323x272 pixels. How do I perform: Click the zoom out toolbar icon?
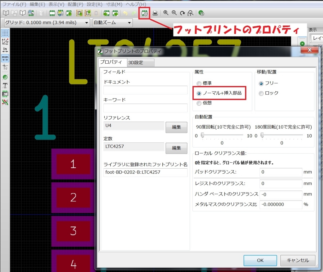click(174, 13)
